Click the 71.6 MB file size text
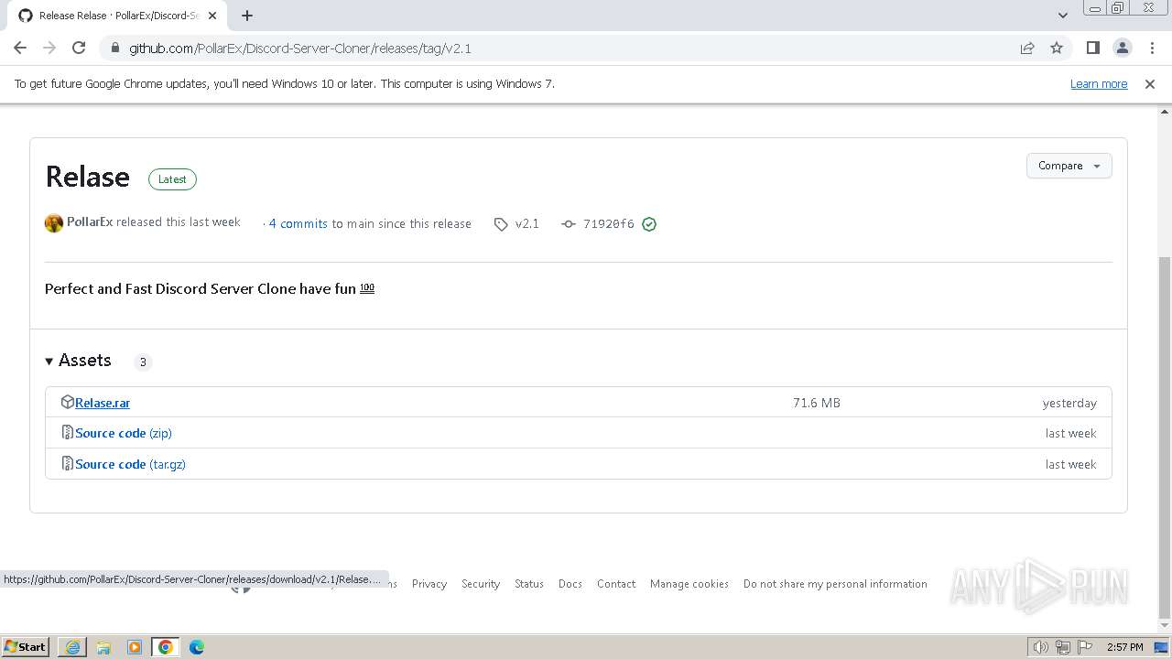The width and height of the screenshot is (1172, 659). tap(817, 403)
